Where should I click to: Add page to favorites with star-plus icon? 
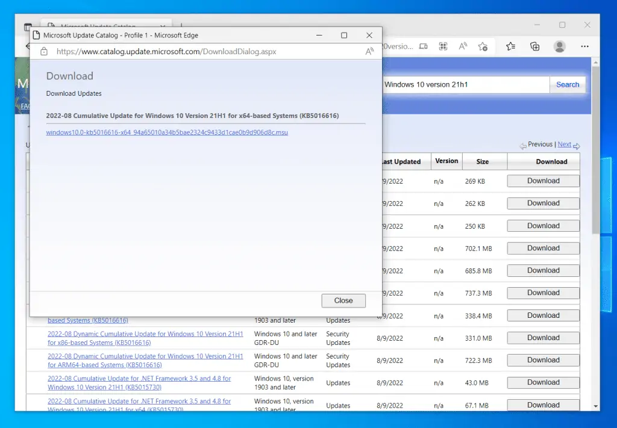coord(483,46)
